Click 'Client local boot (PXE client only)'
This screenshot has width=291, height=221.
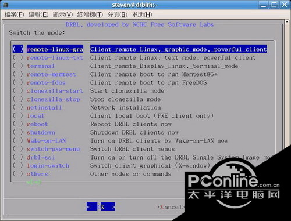152,115
